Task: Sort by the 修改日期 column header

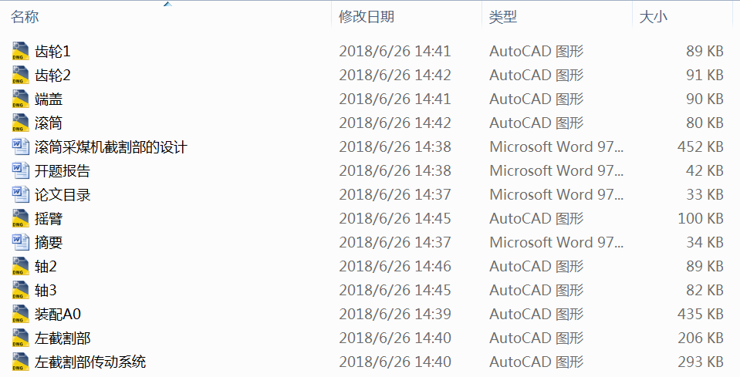Action: 366,17
